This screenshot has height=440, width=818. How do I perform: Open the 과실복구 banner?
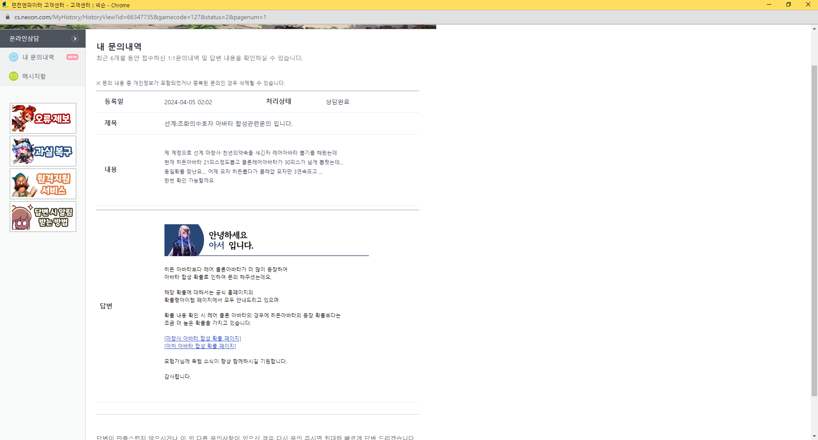click(x=43, y=151)
